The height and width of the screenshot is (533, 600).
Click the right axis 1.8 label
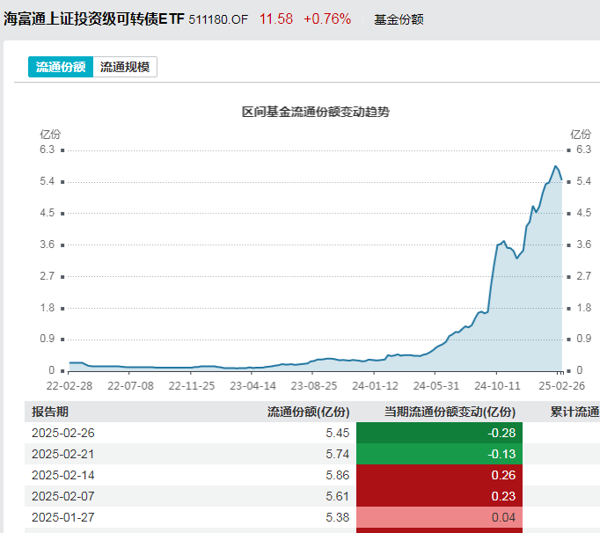(584, 308)
